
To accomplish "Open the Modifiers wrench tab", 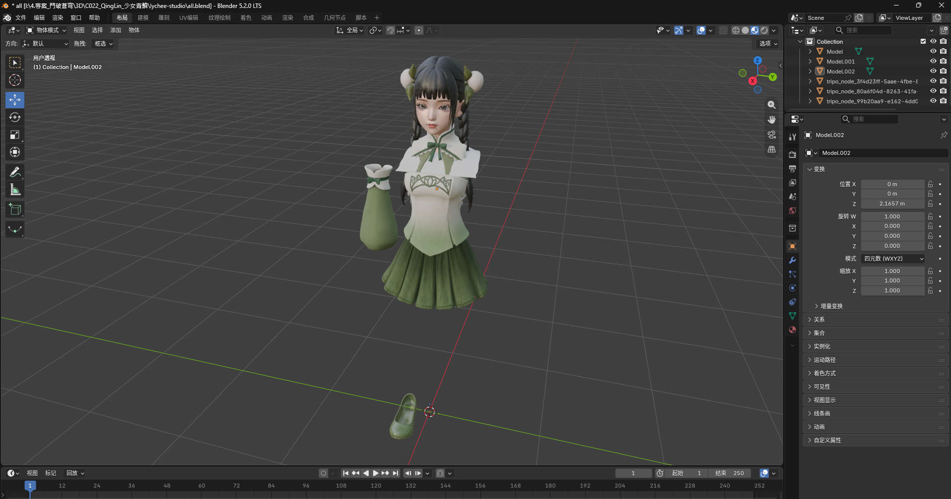I will click(x=792, y=260).
